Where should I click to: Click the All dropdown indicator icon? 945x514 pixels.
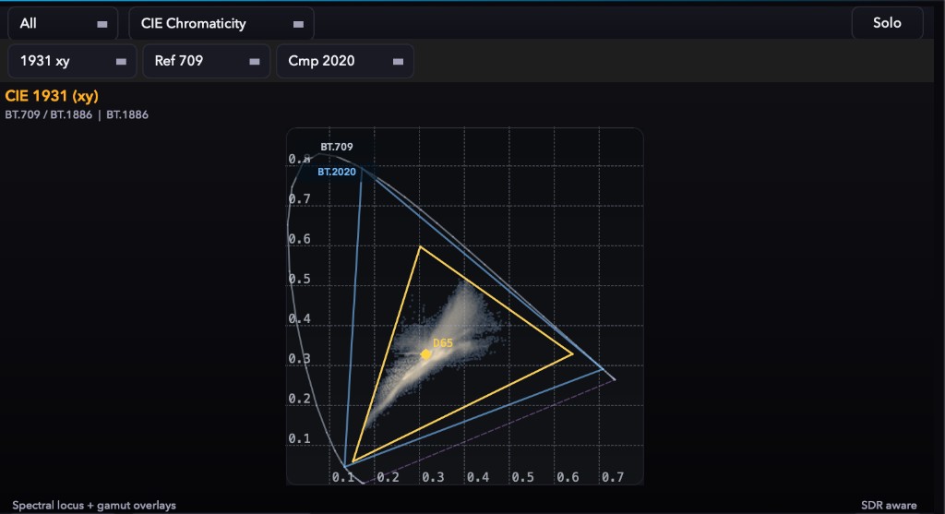pos(102,24)
